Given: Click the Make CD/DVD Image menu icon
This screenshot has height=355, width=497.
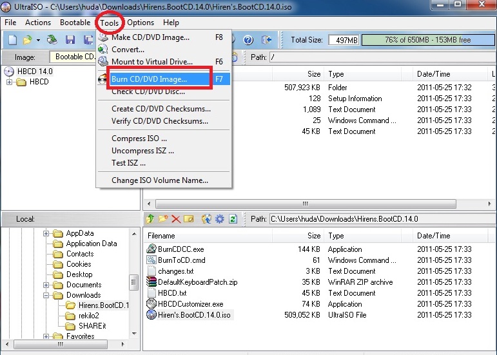Looking at the screenshot, I should (103, 37).
